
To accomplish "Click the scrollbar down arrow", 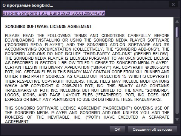I will pos(177,120).
